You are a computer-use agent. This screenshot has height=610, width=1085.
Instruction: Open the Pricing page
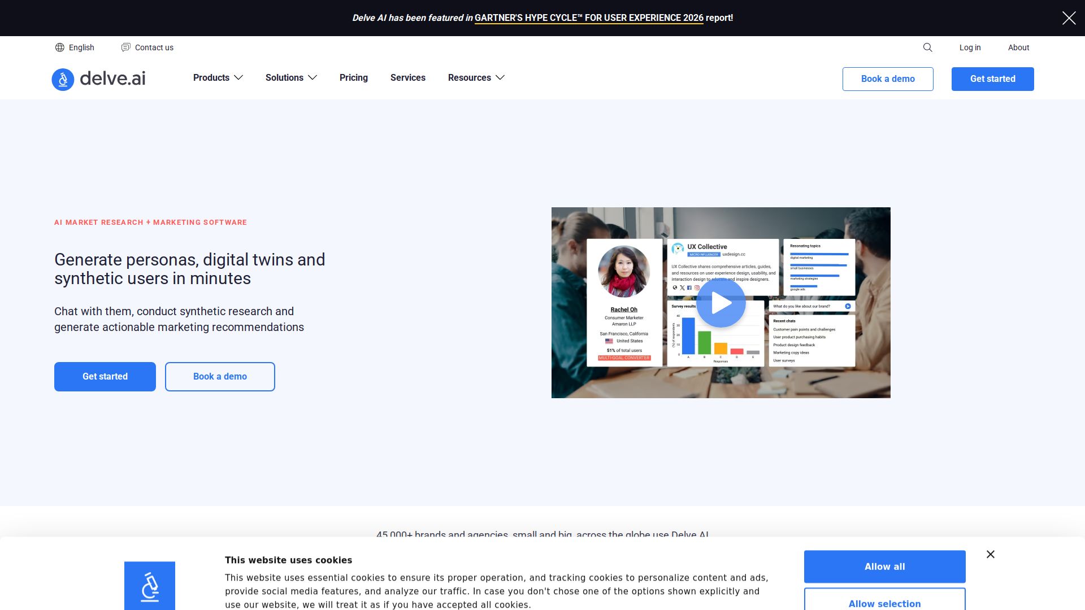pyautogui.click(x=354, y=78)
